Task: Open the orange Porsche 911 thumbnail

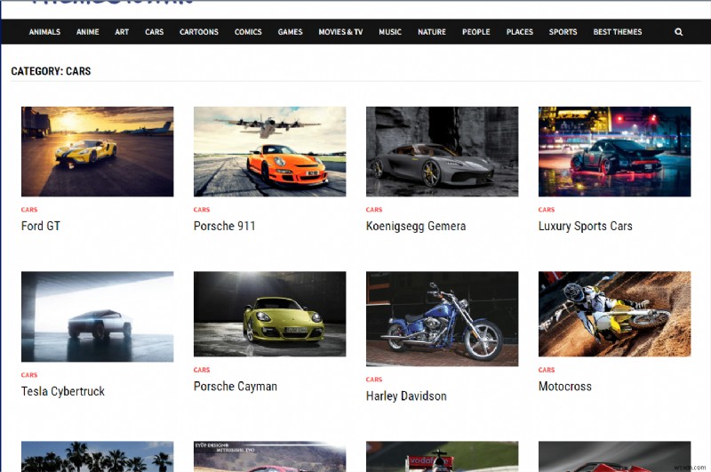Action: pyautogui.click(x=270, y=151)
